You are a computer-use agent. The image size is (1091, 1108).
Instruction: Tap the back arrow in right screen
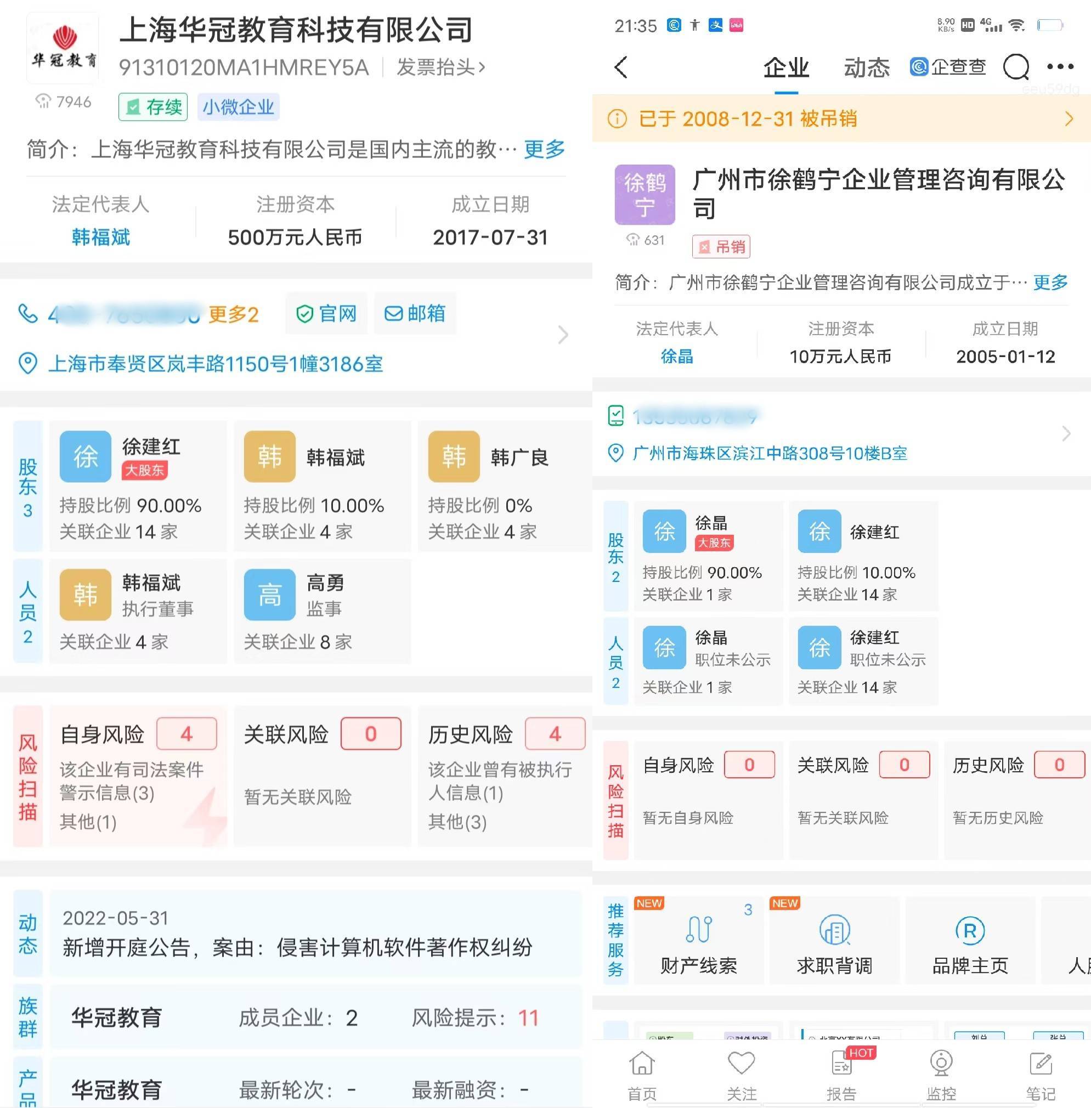click(621, 67)
